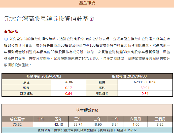Click the 三個月 column header
Screen dimensions: 174x134
click(x=160, y=119)
